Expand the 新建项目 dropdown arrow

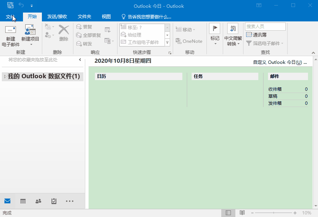tap(31, 45)
